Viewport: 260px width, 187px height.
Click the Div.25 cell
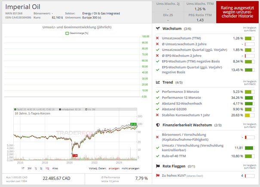168,18
